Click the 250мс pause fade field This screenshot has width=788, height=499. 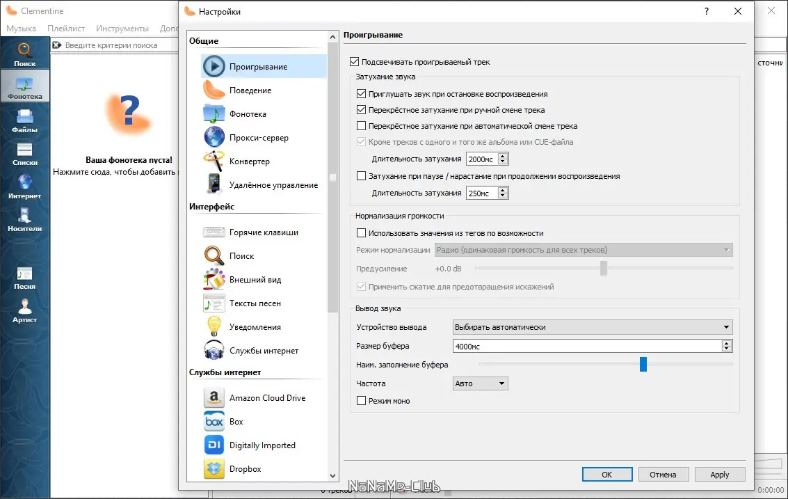click(482, 193)
